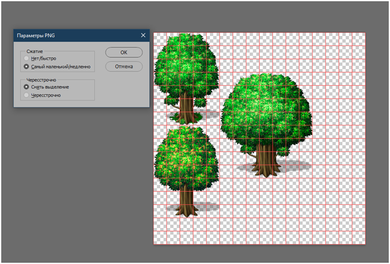Click the bottom-left tree's canopy

tap(185, 158)
